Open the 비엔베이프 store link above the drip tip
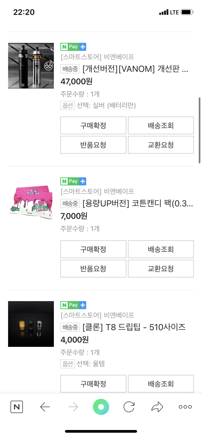This screenshot has width=202, height=437. click(97, 315)
